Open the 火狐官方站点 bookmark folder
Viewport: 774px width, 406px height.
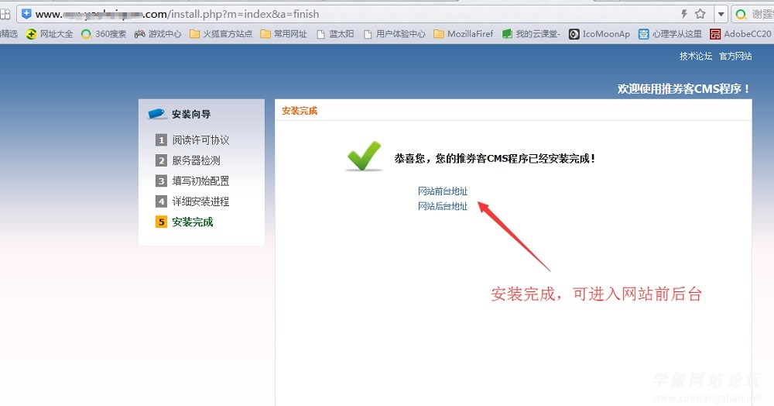(x=221, y=34)
